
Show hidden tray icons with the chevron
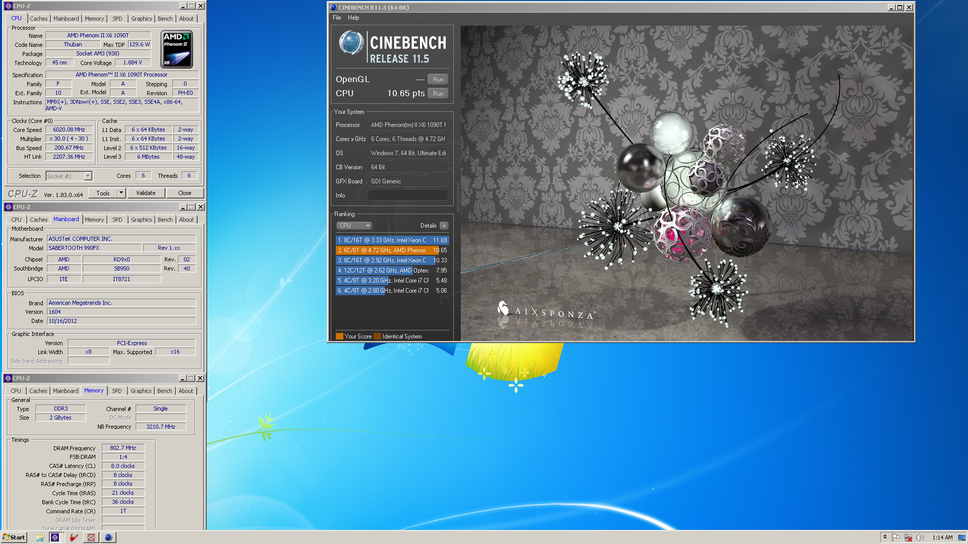(885, 537)
